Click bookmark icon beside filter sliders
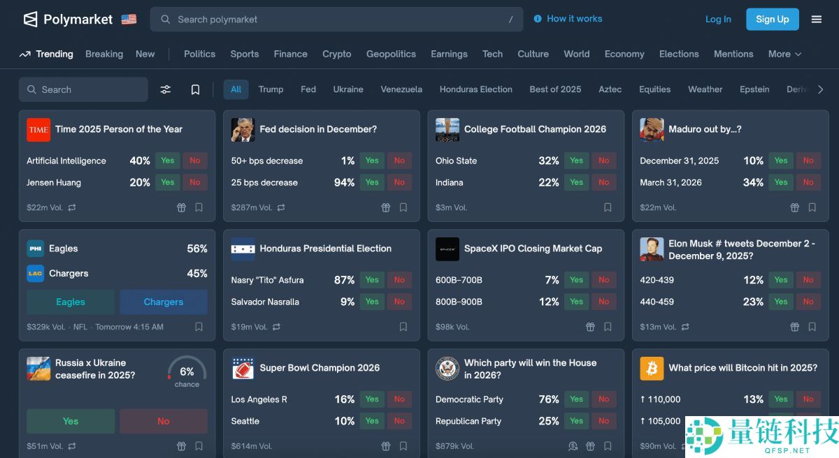 tap(196, 89)
